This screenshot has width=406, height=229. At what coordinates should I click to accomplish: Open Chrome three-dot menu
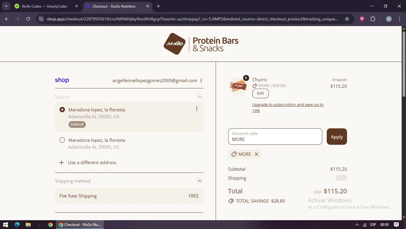tap(400, 19)
